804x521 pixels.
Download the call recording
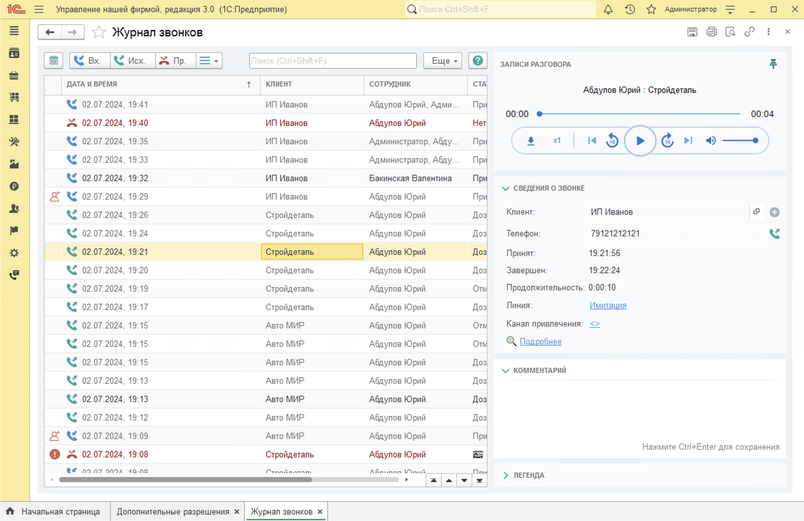[531, 141]
